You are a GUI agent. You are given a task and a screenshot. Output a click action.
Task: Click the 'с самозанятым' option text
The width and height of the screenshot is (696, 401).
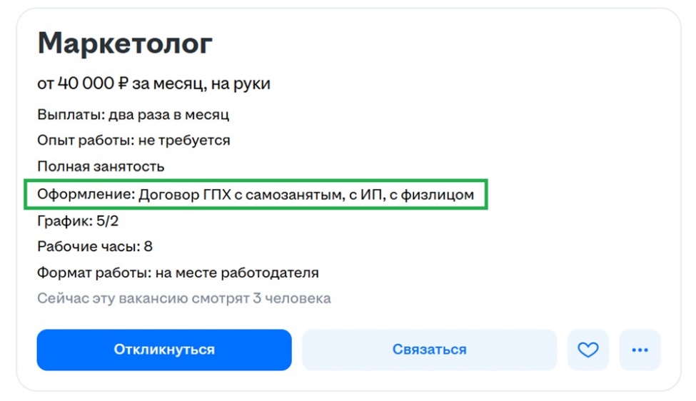tap(284, 193)
